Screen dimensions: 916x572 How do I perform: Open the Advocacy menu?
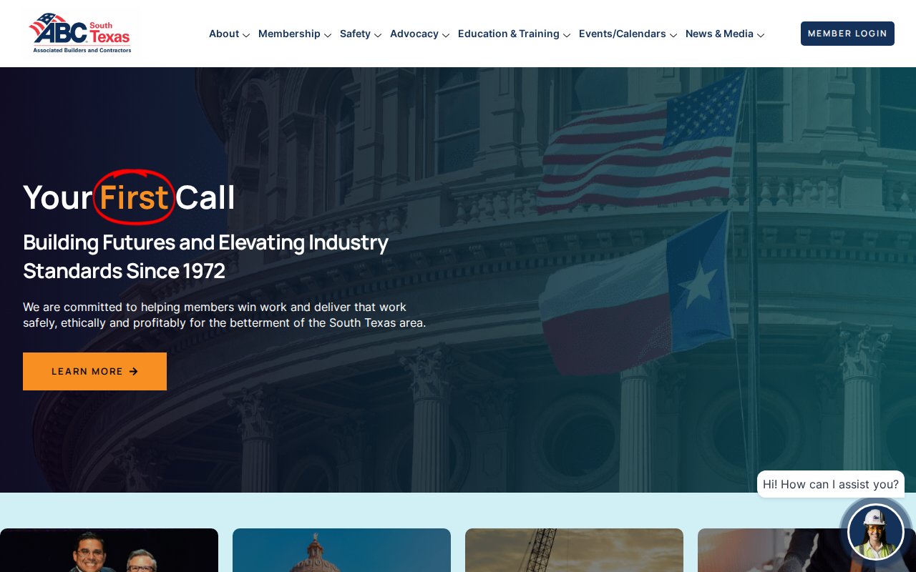[414, 34]
